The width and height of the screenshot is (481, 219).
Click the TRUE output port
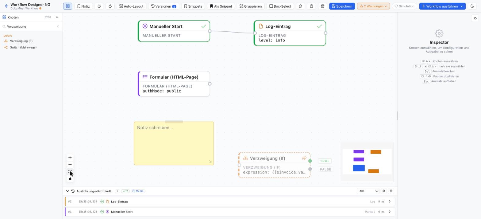pos(310,161)
